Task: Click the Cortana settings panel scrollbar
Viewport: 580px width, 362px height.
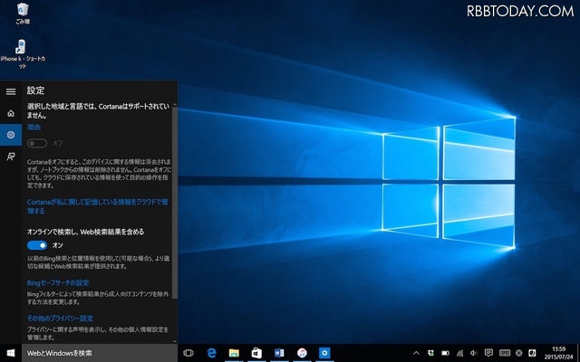Action: coord(175,203)
